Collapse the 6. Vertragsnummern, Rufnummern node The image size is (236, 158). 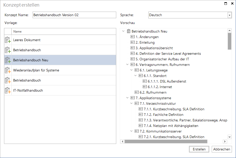coord(127,65)
